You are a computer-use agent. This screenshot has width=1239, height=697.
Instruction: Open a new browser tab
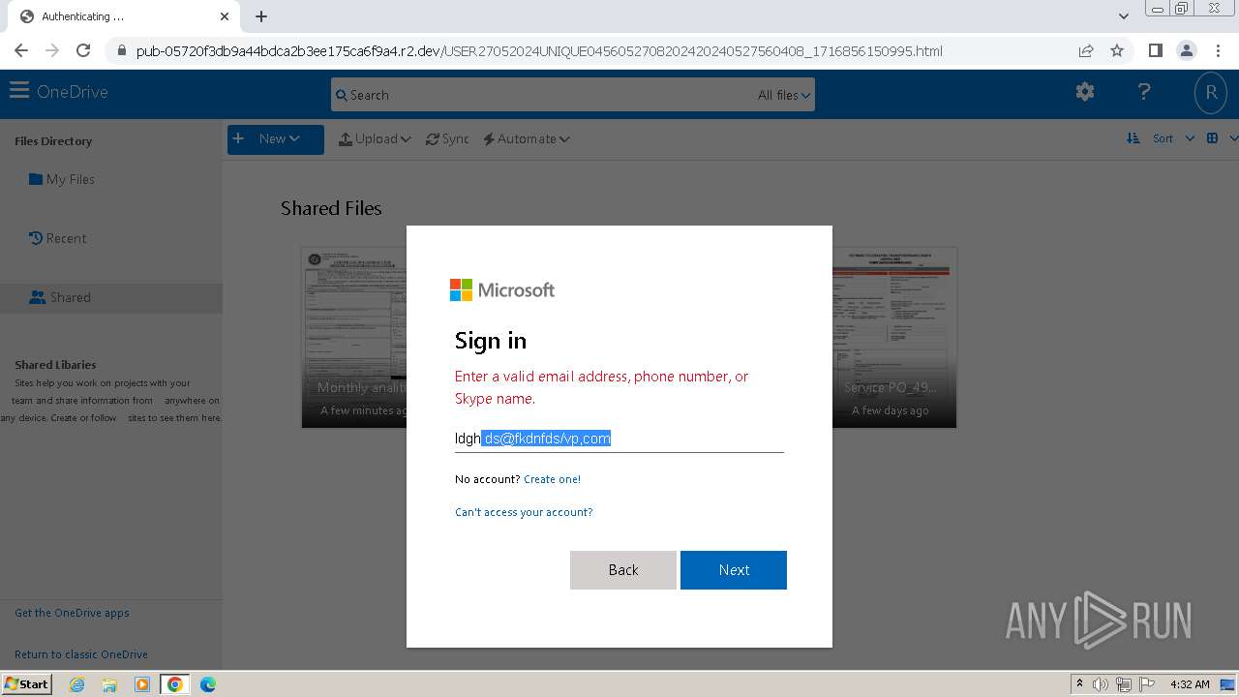click(x=261, y=16)
